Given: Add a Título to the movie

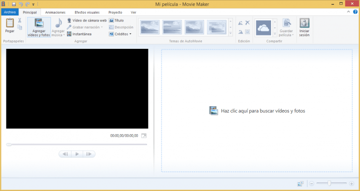Looking at the screenshot, I should click(116, 20).
